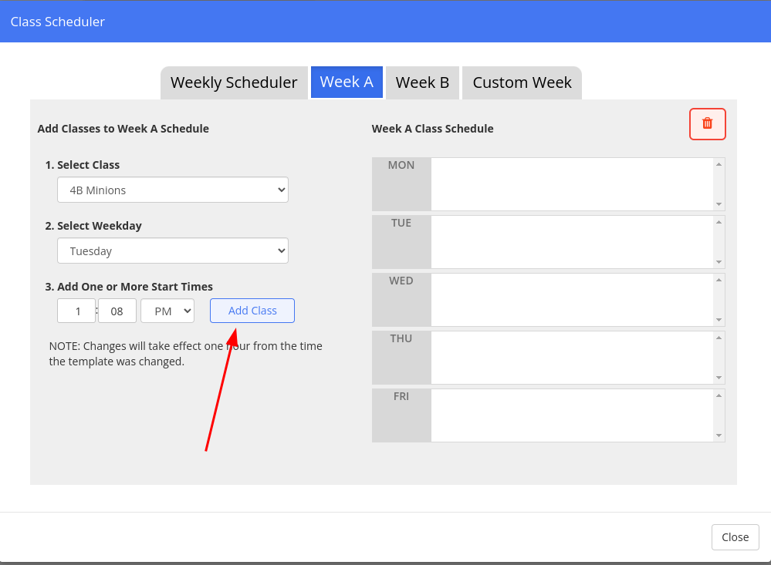Click the THU schedule scroll up arrow
This screenshot has height=565, width=771.
pos(719,338)
